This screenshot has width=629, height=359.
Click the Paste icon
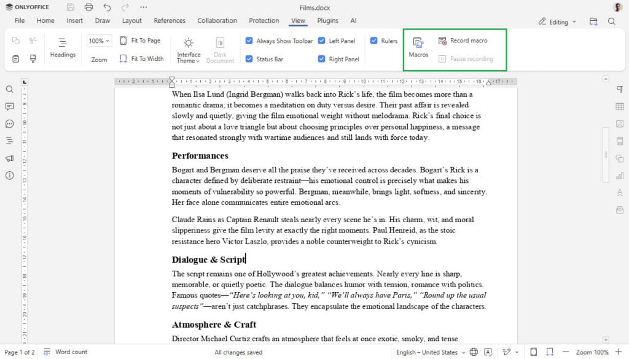(16, 59)
